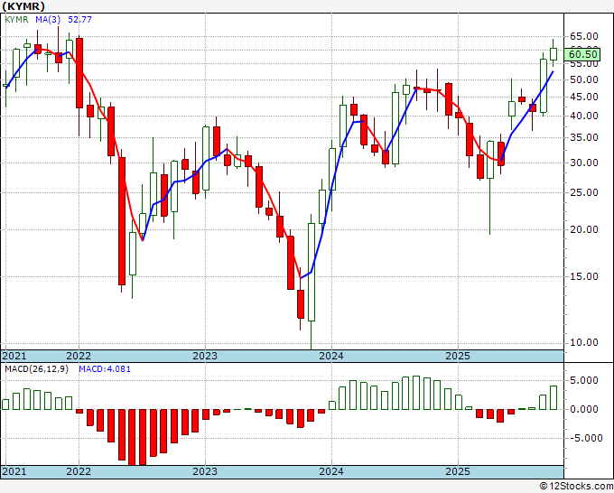Click the (KYMR) chart title
The height and width of the screenshot is (493, 614).
[23, 6]
